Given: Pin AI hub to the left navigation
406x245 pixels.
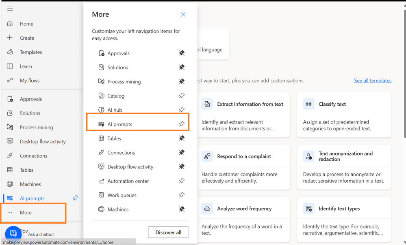Looking at the screenshot, I should [182, 110].
